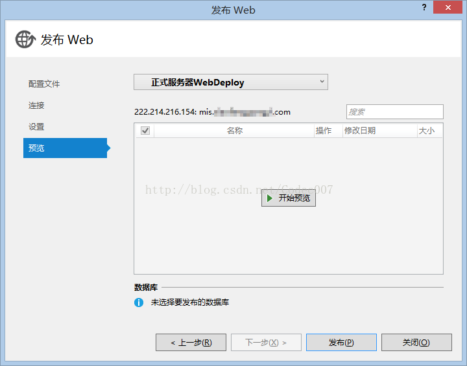Click the 关闭 button at bottom right
The height and width of the screenshot is (366, 467).
pos(416,343)
